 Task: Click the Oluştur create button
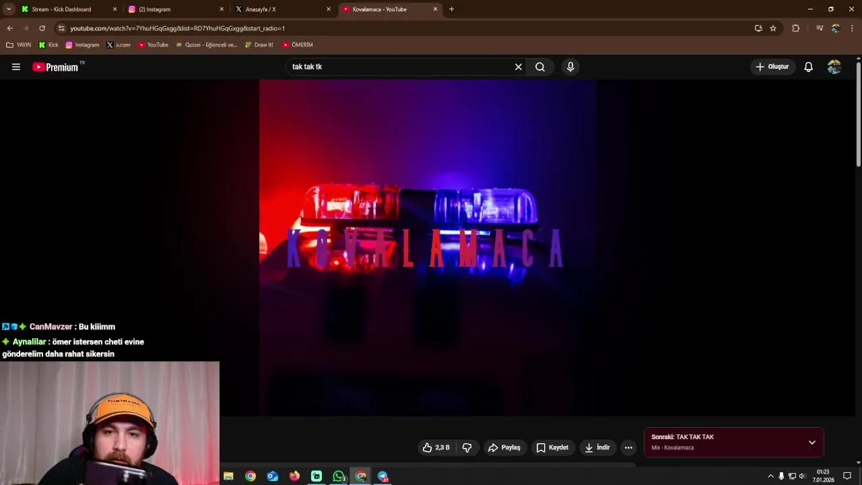click(772, 67)
